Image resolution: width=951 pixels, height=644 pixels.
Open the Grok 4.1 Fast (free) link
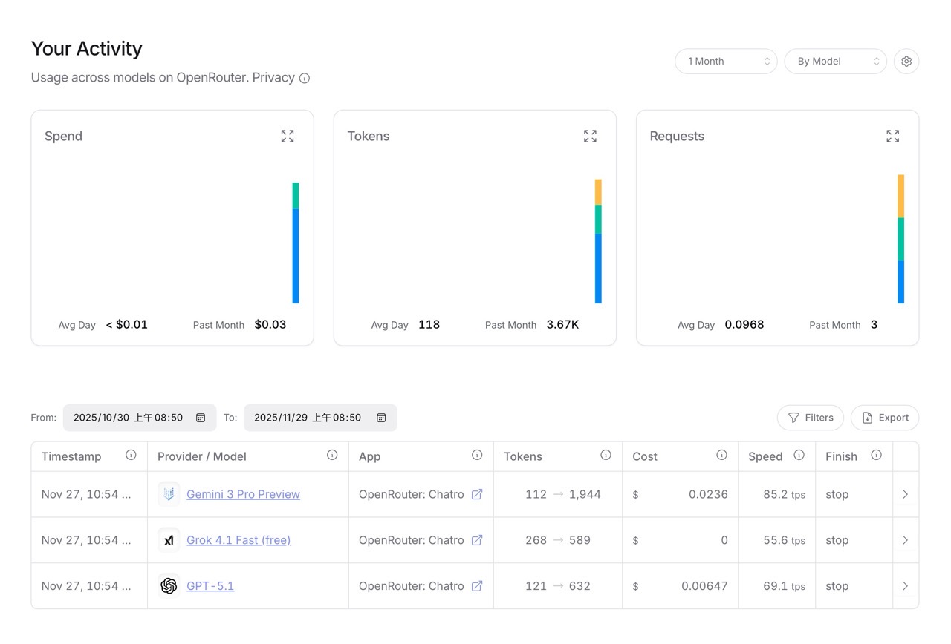[238, 540]
